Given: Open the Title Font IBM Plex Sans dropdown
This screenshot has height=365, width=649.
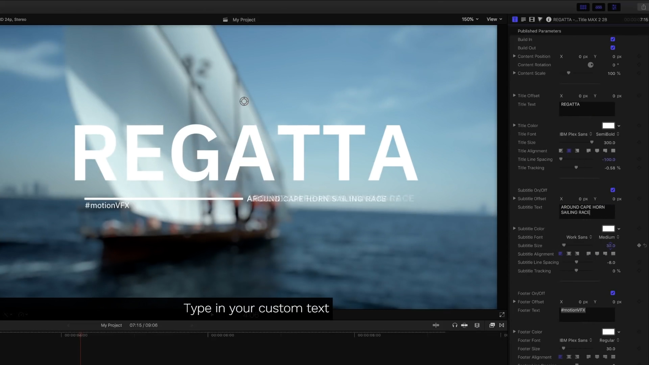Looking at the screenshot, I should tap(576, 134).
